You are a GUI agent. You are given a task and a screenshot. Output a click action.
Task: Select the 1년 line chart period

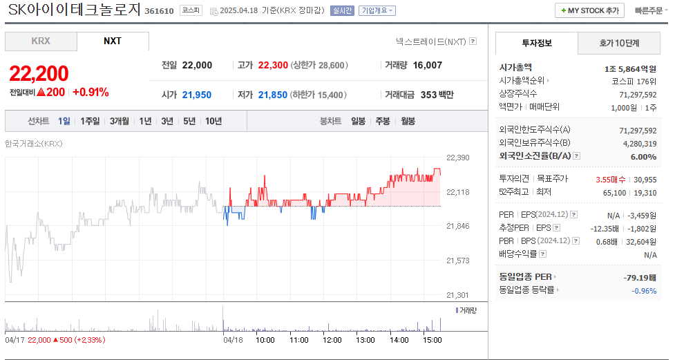[x=145, y=122]
